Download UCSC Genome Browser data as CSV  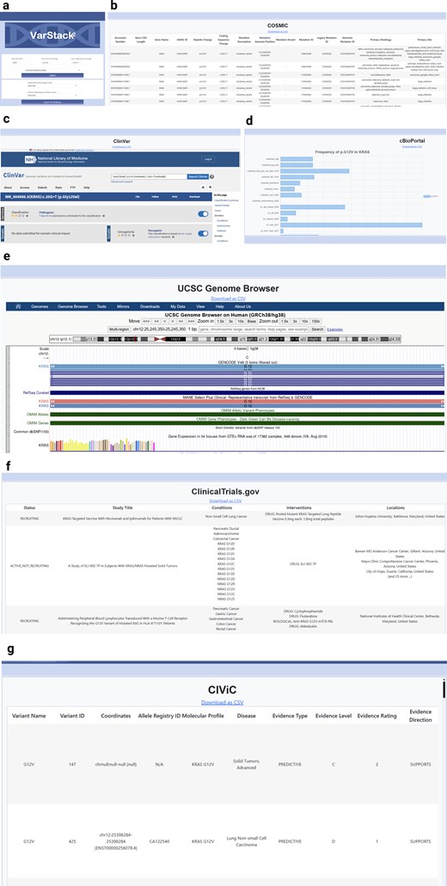[x=228, y=298]
